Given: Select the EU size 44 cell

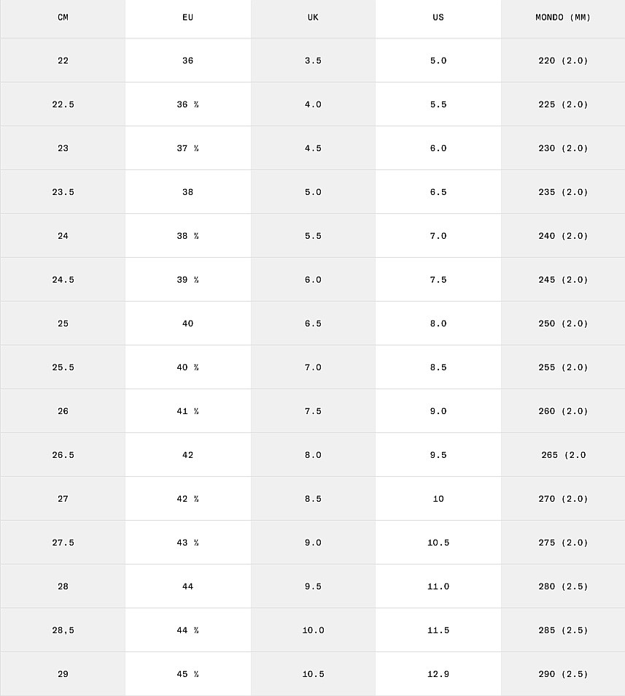Looking at the screenshot, I should 188,586.
